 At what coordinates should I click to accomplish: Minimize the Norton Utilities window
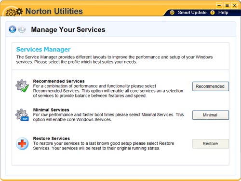(219, 6)
